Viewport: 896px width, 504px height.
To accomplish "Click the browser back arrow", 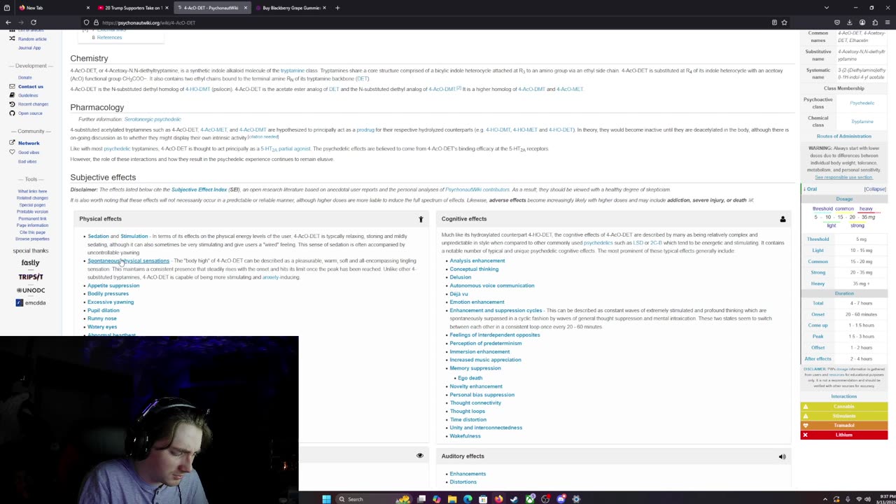I will tap(8, 22).
